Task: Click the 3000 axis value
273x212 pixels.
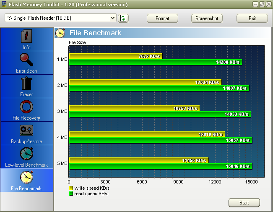Action: click(105, 182)
